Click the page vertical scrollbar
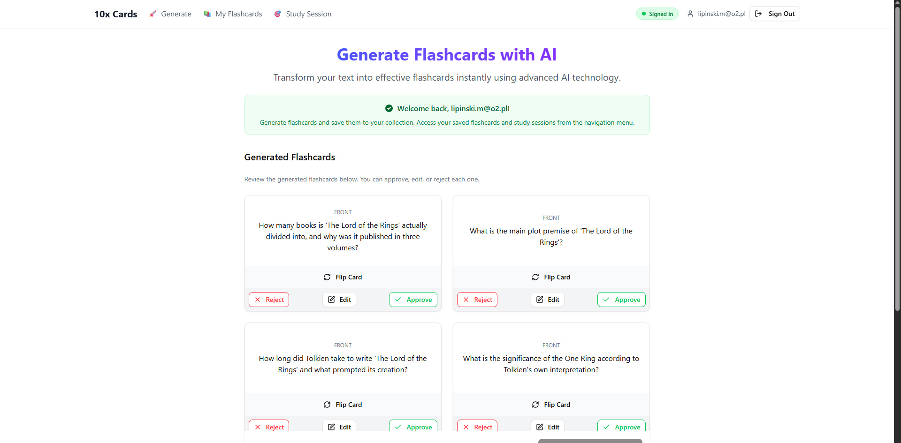This screenshot has height=443, width=901. pyautogui.click(x=897, y=159)
